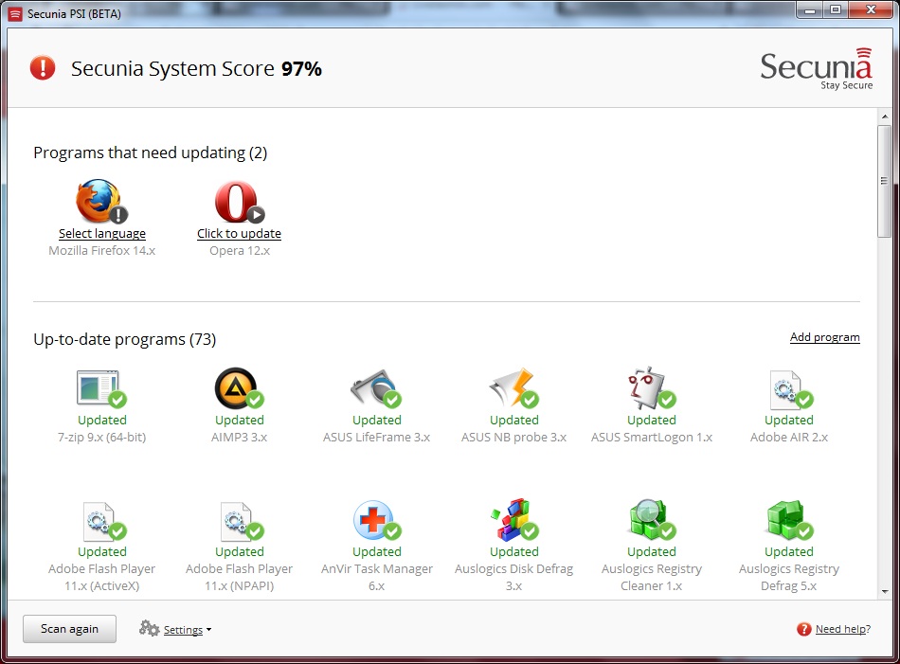Select the 7-zip 9.x program icon
The image size is (900, 664).
point(101,388)
